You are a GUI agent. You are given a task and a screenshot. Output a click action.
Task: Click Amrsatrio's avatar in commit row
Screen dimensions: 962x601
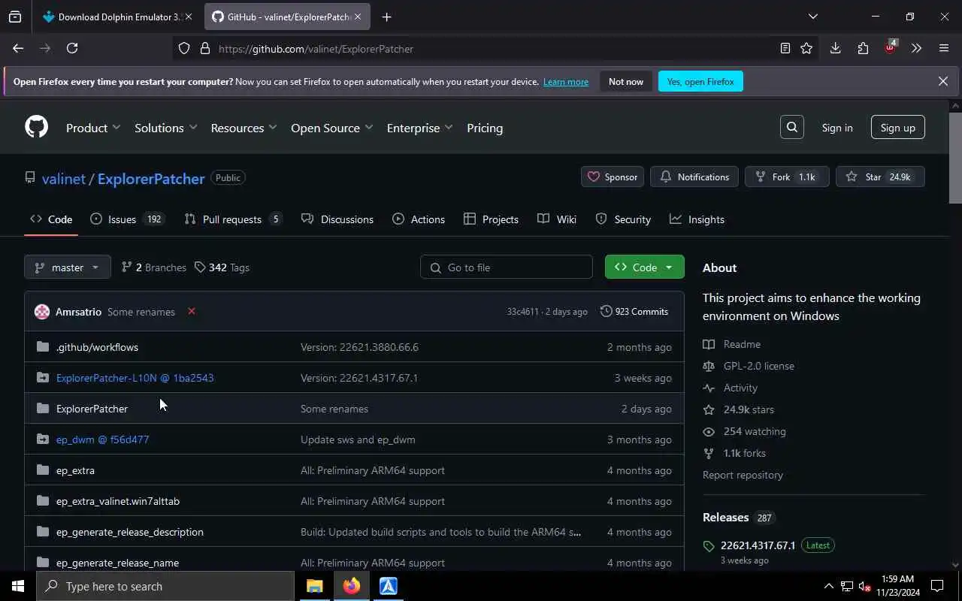click(x=42, y=312)
